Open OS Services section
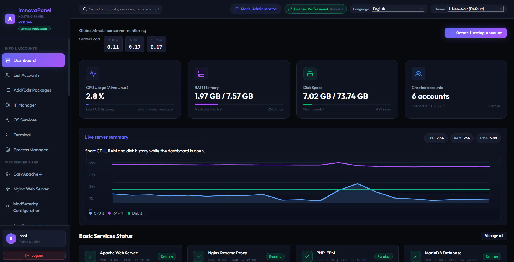Image resolution: width=514 pixels, height=262 pixels. pos(33,120)
